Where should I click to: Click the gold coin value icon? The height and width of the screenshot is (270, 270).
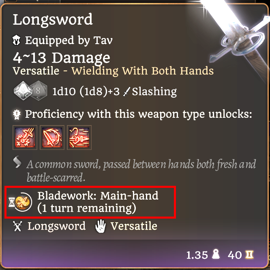tap(249, 255)
